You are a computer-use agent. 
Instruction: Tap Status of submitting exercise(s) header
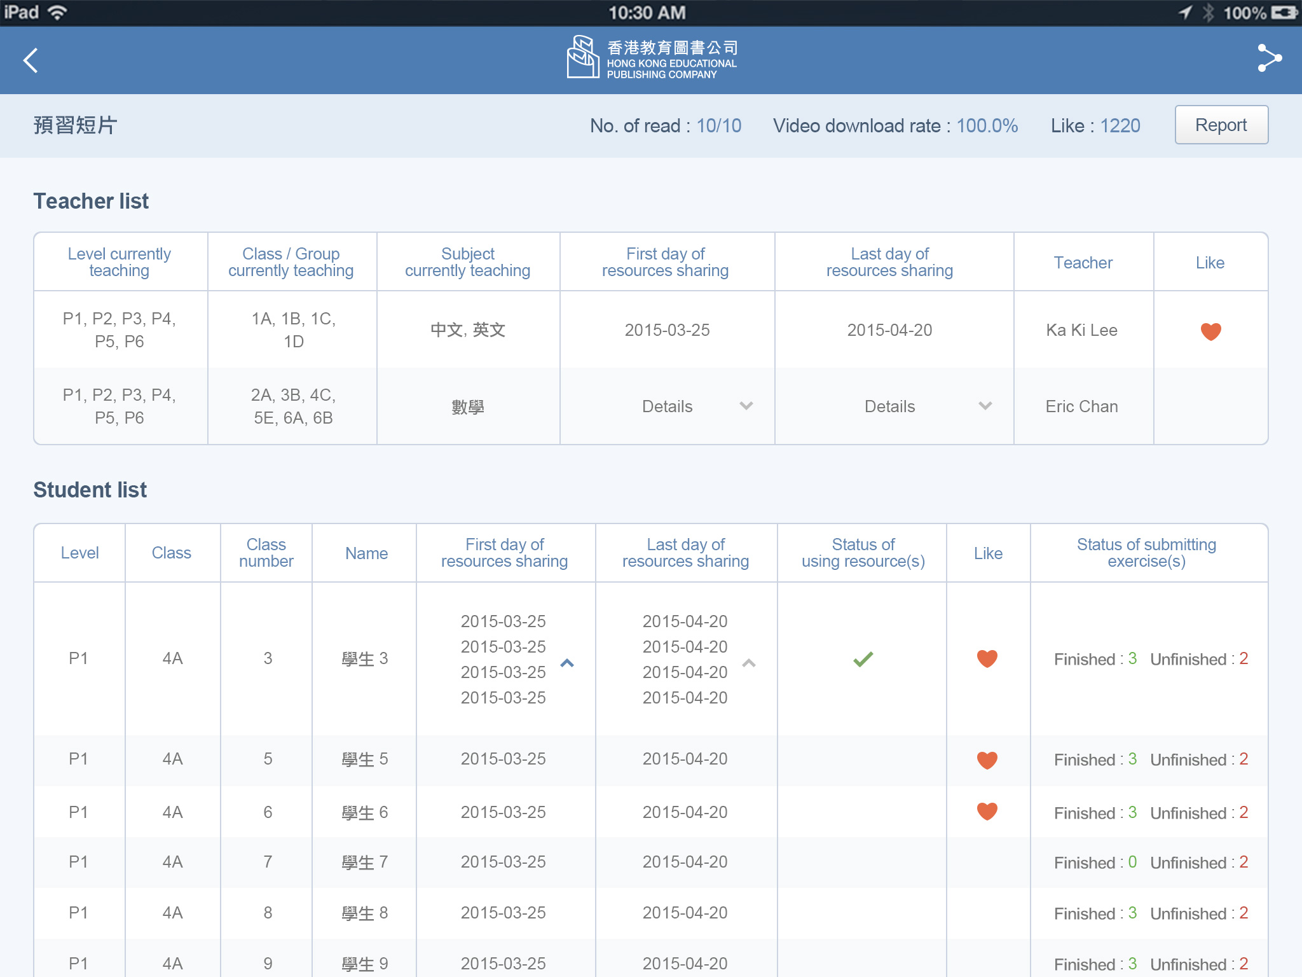tap(1146, 553)
